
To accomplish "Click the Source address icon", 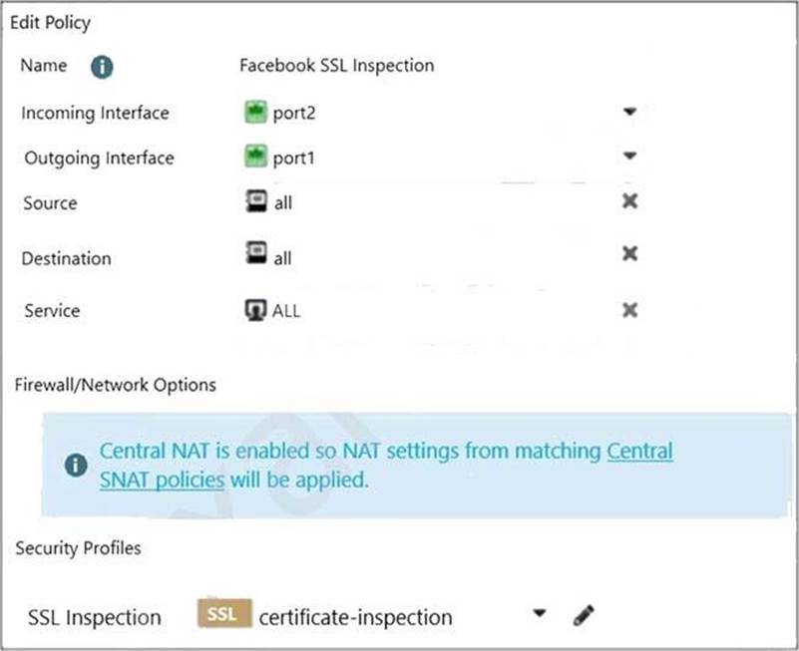I will (255, 201).
